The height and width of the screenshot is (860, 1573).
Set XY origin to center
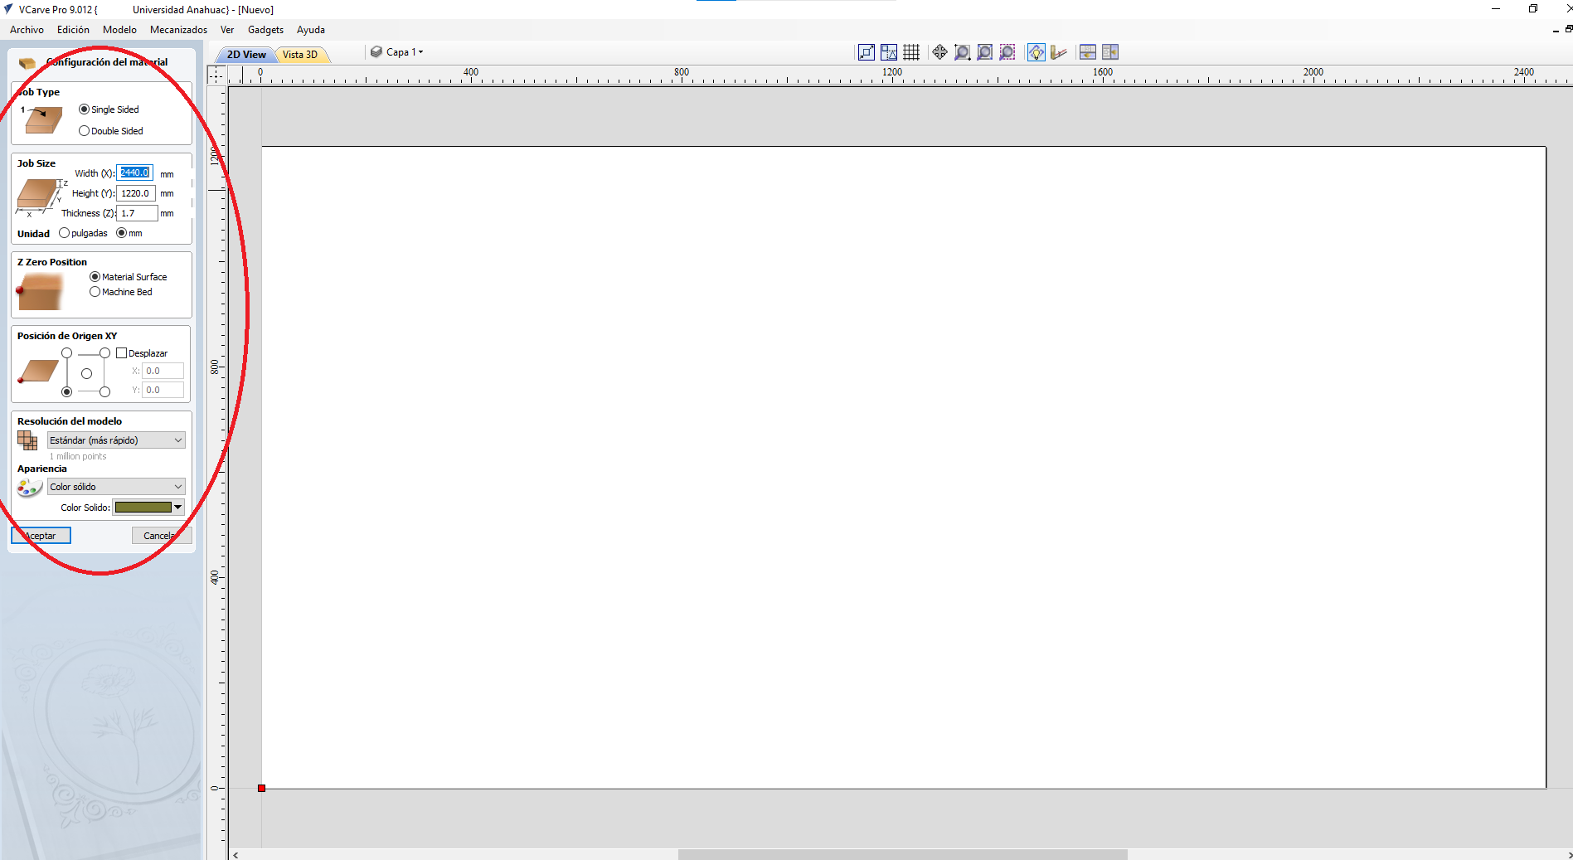pyautogui.click(x=86, y=373)
